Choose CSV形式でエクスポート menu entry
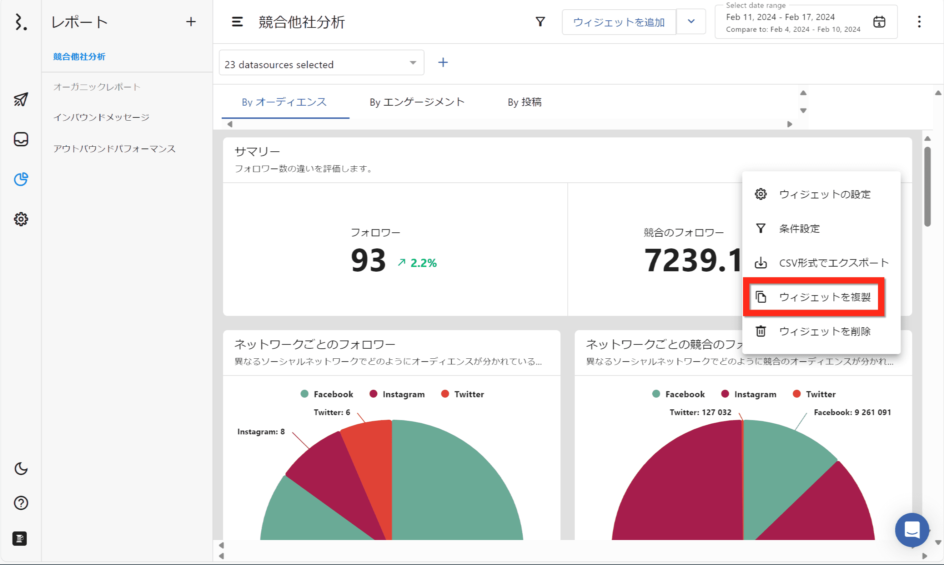The width and height of the screenshot is (944, 565). (822, 263)
